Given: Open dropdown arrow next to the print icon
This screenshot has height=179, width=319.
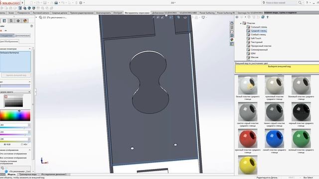Looking at the screenshot, I should click(x=59, y=3).
